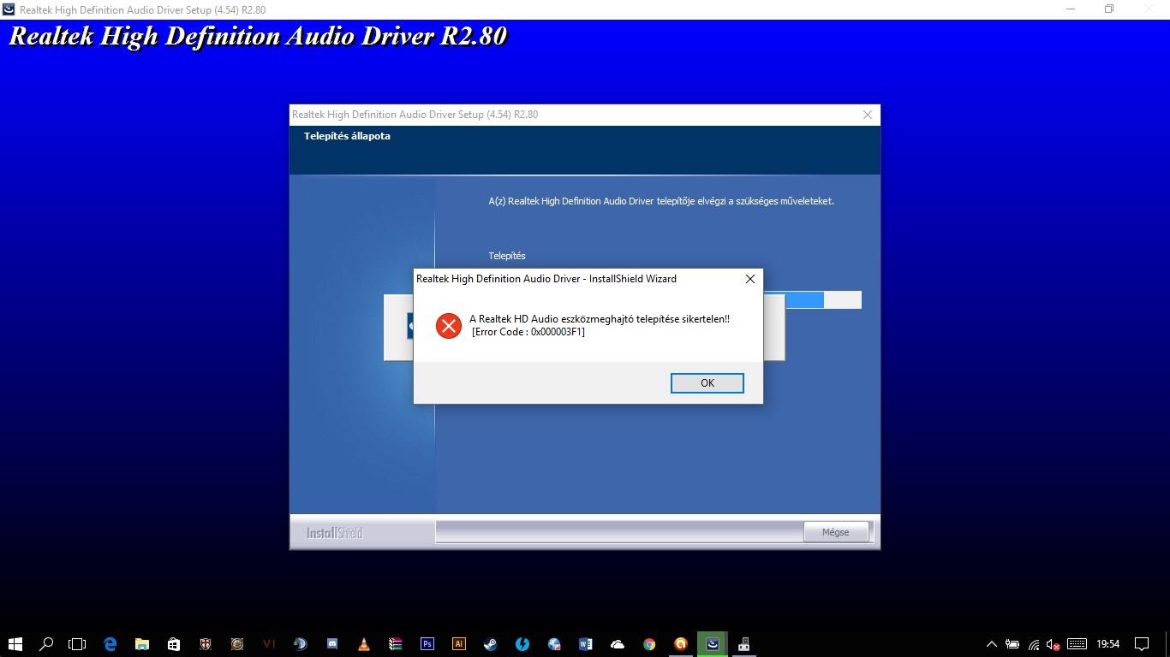
Task: Show hidden system tray icons
Action: click(x=992, y=644)
